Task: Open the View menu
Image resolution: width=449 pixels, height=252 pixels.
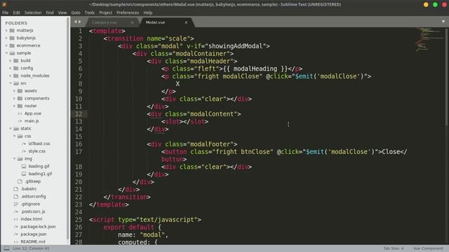Action: [x=62, y=13]
